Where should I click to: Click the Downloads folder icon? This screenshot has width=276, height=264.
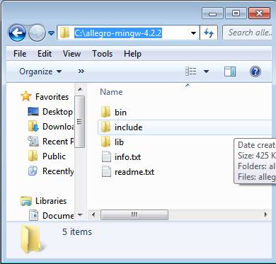33,126
